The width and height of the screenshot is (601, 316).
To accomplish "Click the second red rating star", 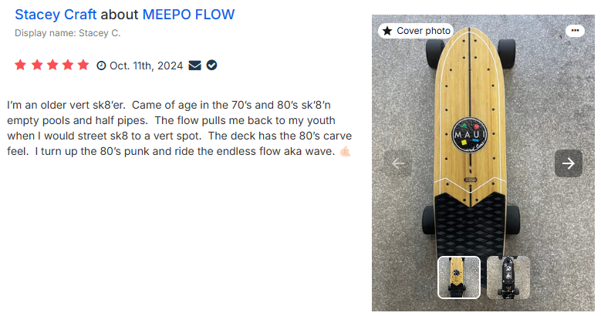I will [x=36, y=66].
